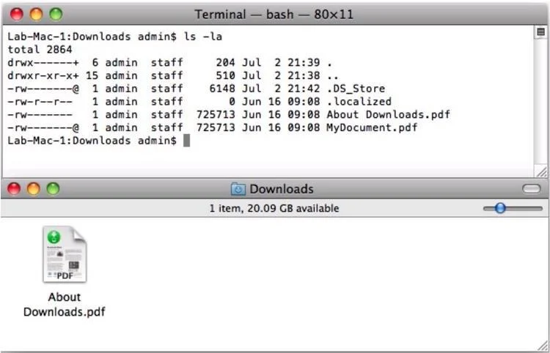Click the -rw-r--r-- permissions string

tap(40, 102)
